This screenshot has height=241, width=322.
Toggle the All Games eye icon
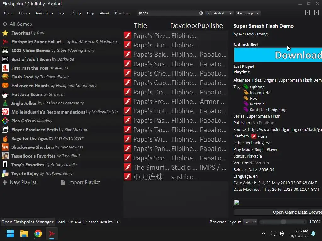(5, 24)
